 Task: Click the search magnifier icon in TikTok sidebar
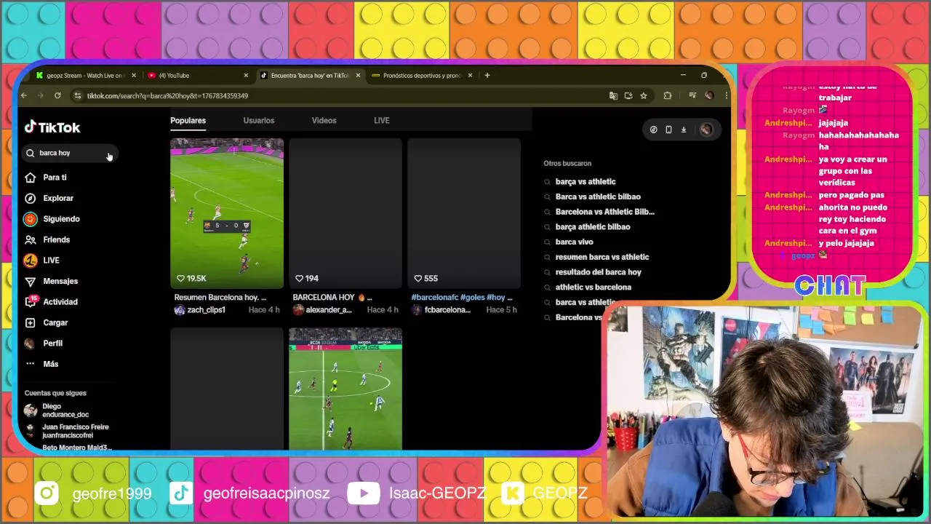click(31, 153)
